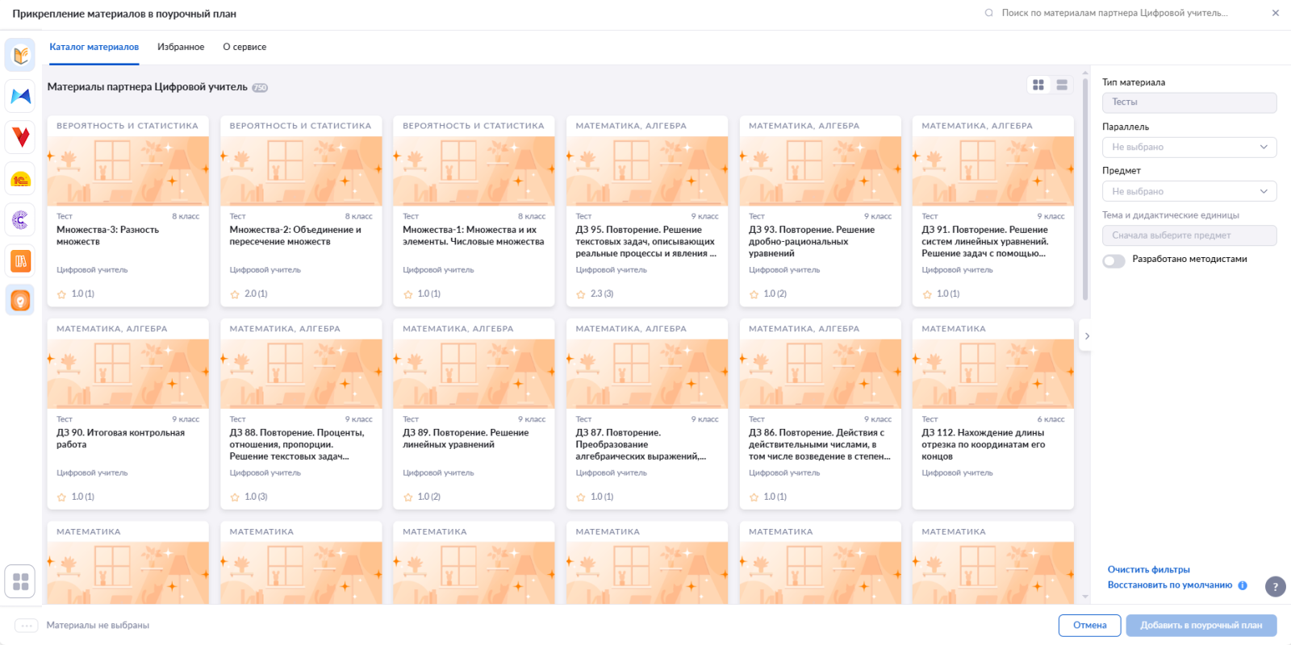Select the purple C-shaped partner icon
1291x645 pixels.
[20, 219]
